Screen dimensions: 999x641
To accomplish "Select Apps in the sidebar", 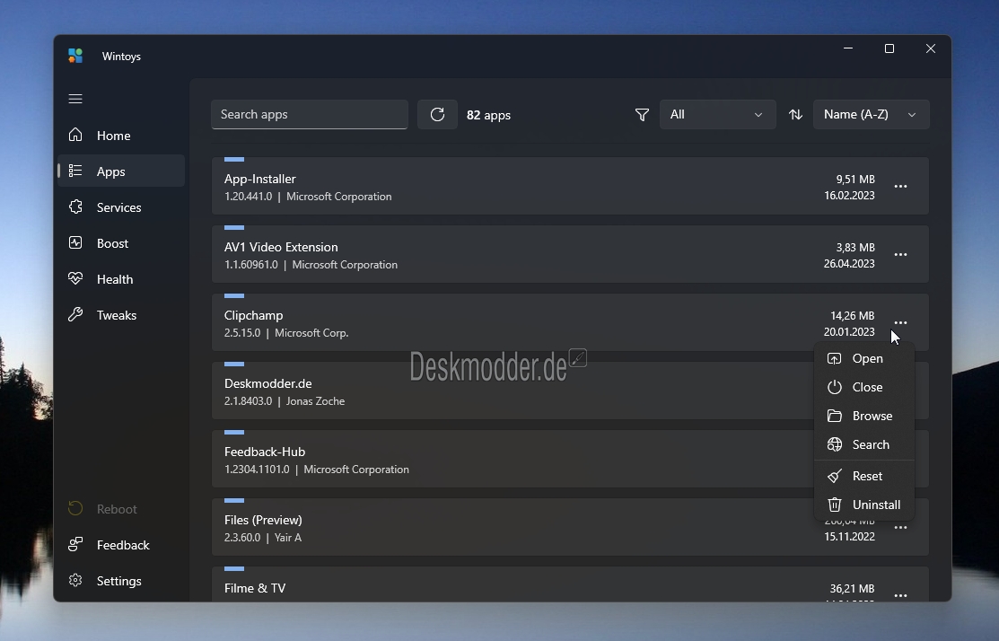I will click(121, 171).
